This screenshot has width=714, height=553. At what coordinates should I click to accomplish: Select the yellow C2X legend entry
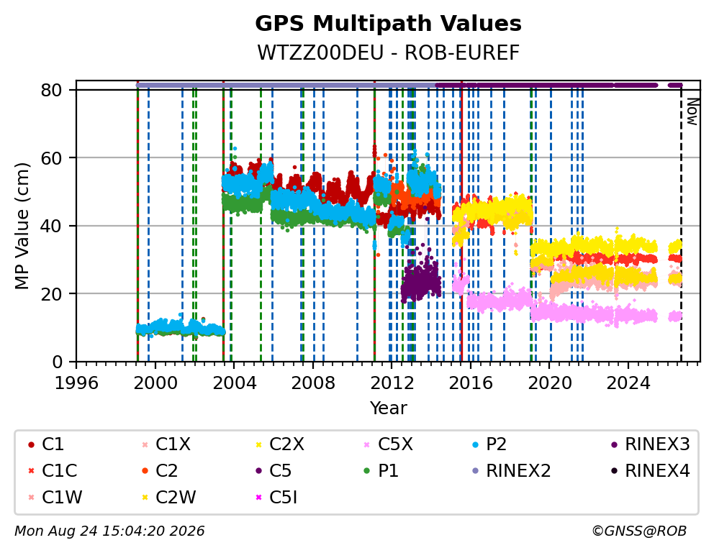[x=279, y=444]
